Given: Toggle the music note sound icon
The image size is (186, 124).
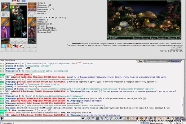Looking at the screenshot, I should [111, 118].
